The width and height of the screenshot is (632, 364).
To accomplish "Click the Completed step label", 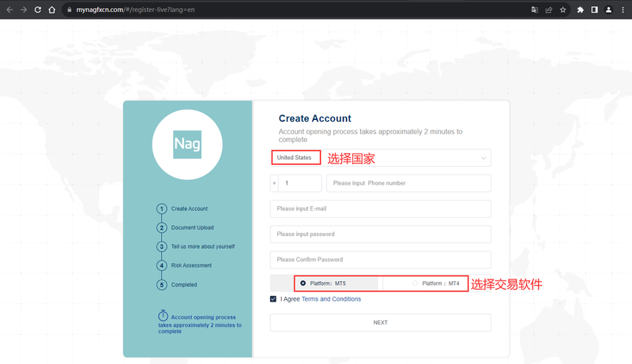I will click(x=184, y=285).
